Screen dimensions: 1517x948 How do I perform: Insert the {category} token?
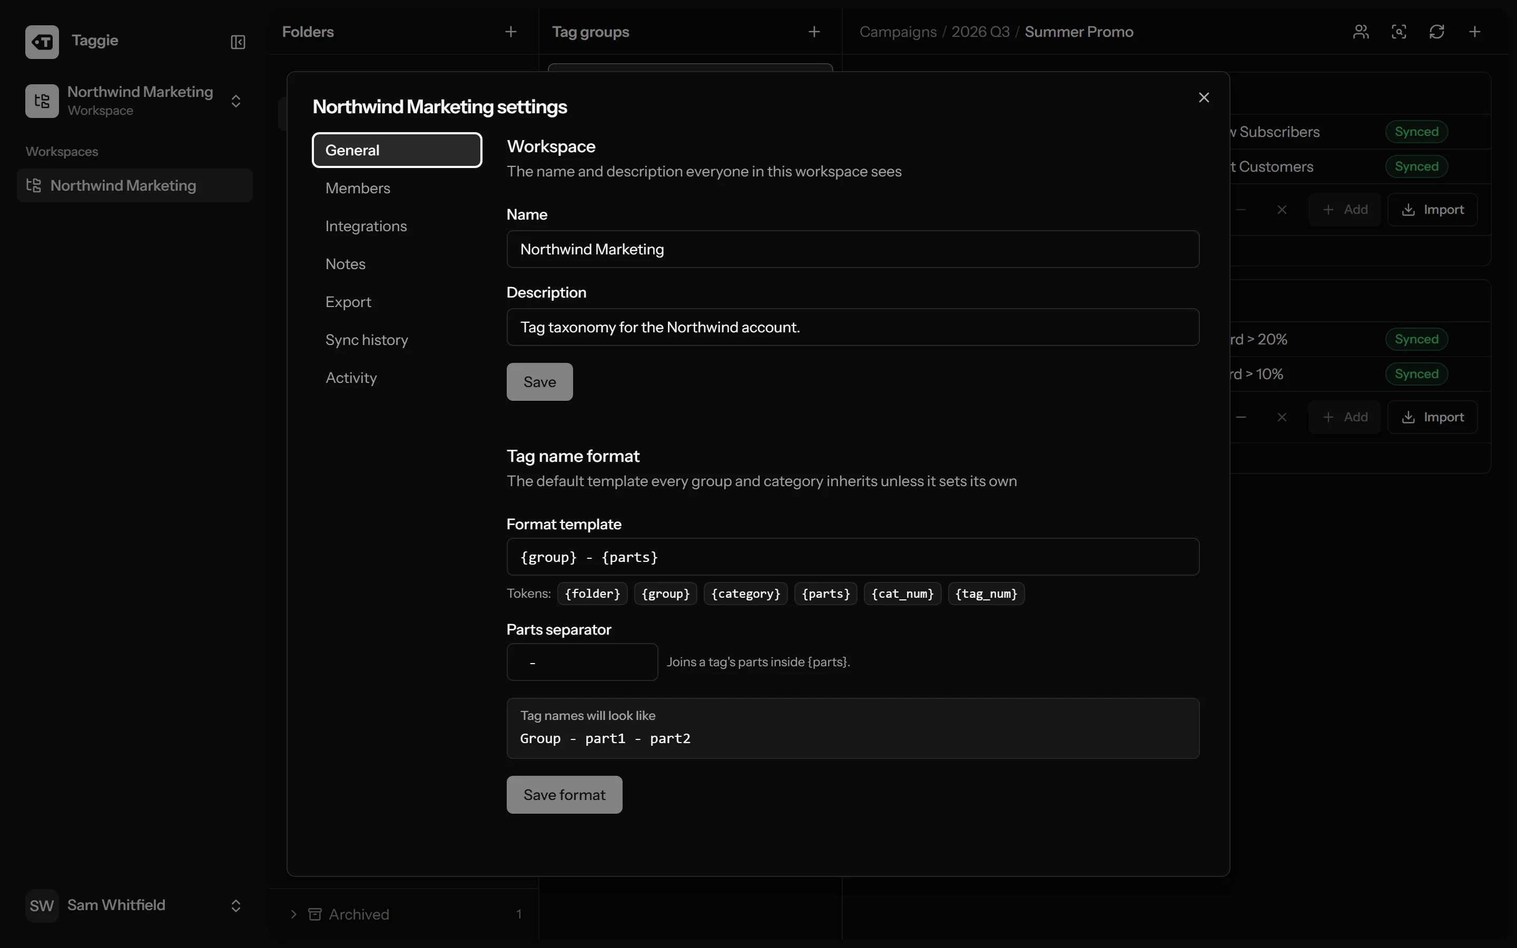click(745, 594)
